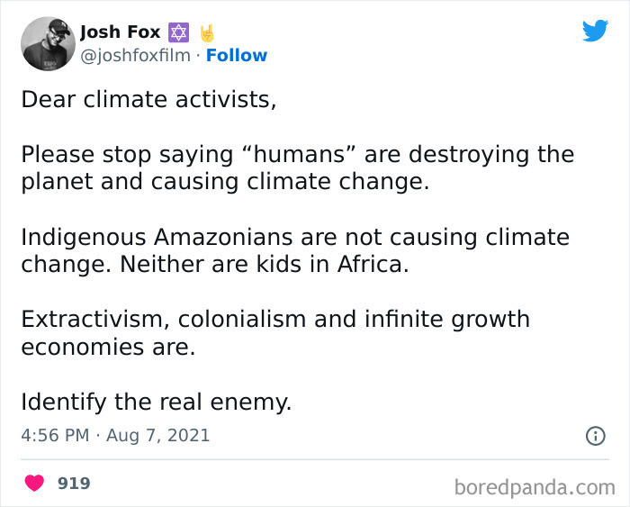The height and width of the screenshot is (507, 630).
Task: Like the tweet with the heart icon
Action: click(x=35, y=484)
